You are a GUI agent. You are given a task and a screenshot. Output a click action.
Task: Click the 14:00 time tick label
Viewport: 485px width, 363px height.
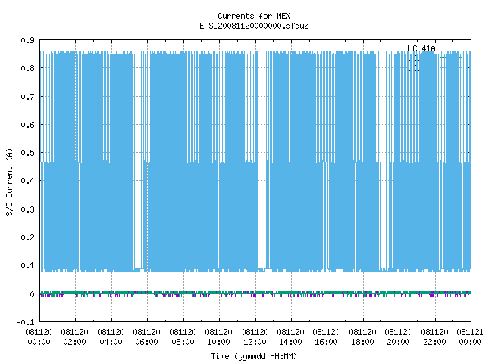tap(290, 342)
